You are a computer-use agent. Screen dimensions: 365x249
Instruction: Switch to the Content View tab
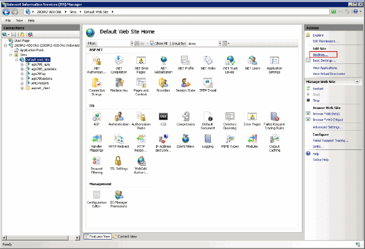(126, 236)
